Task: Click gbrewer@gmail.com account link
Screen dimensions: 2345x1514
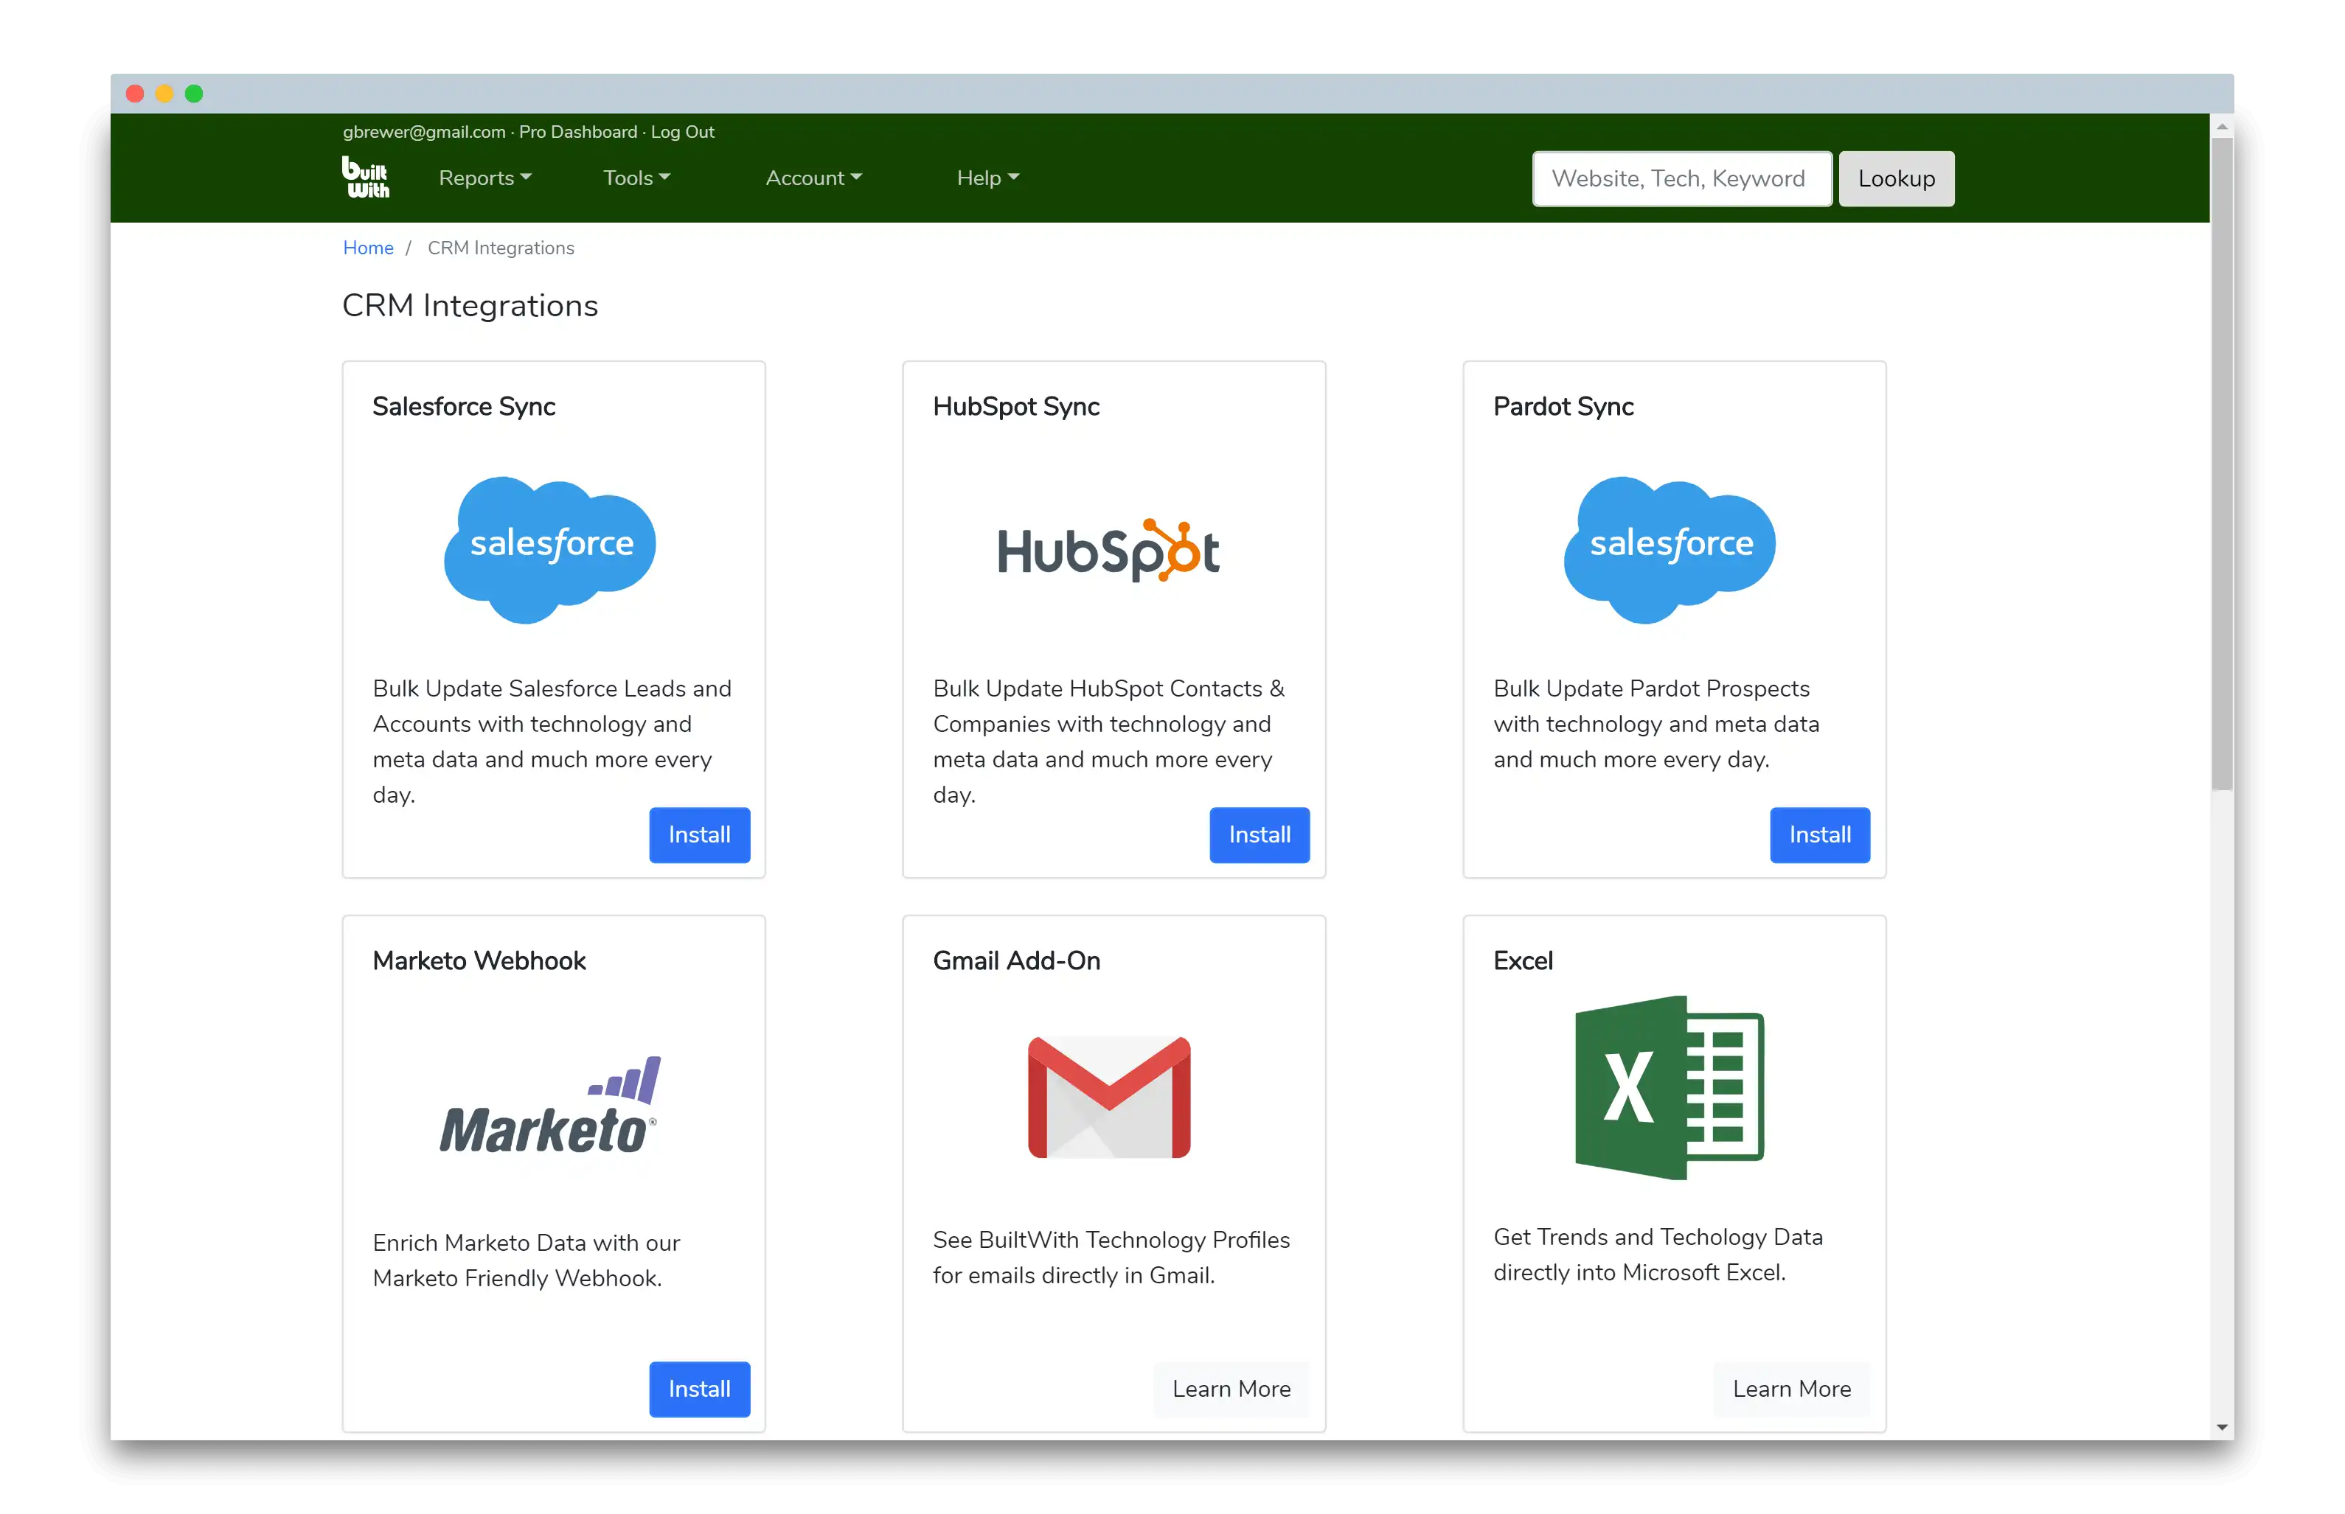Action: [x=424, y=132]
